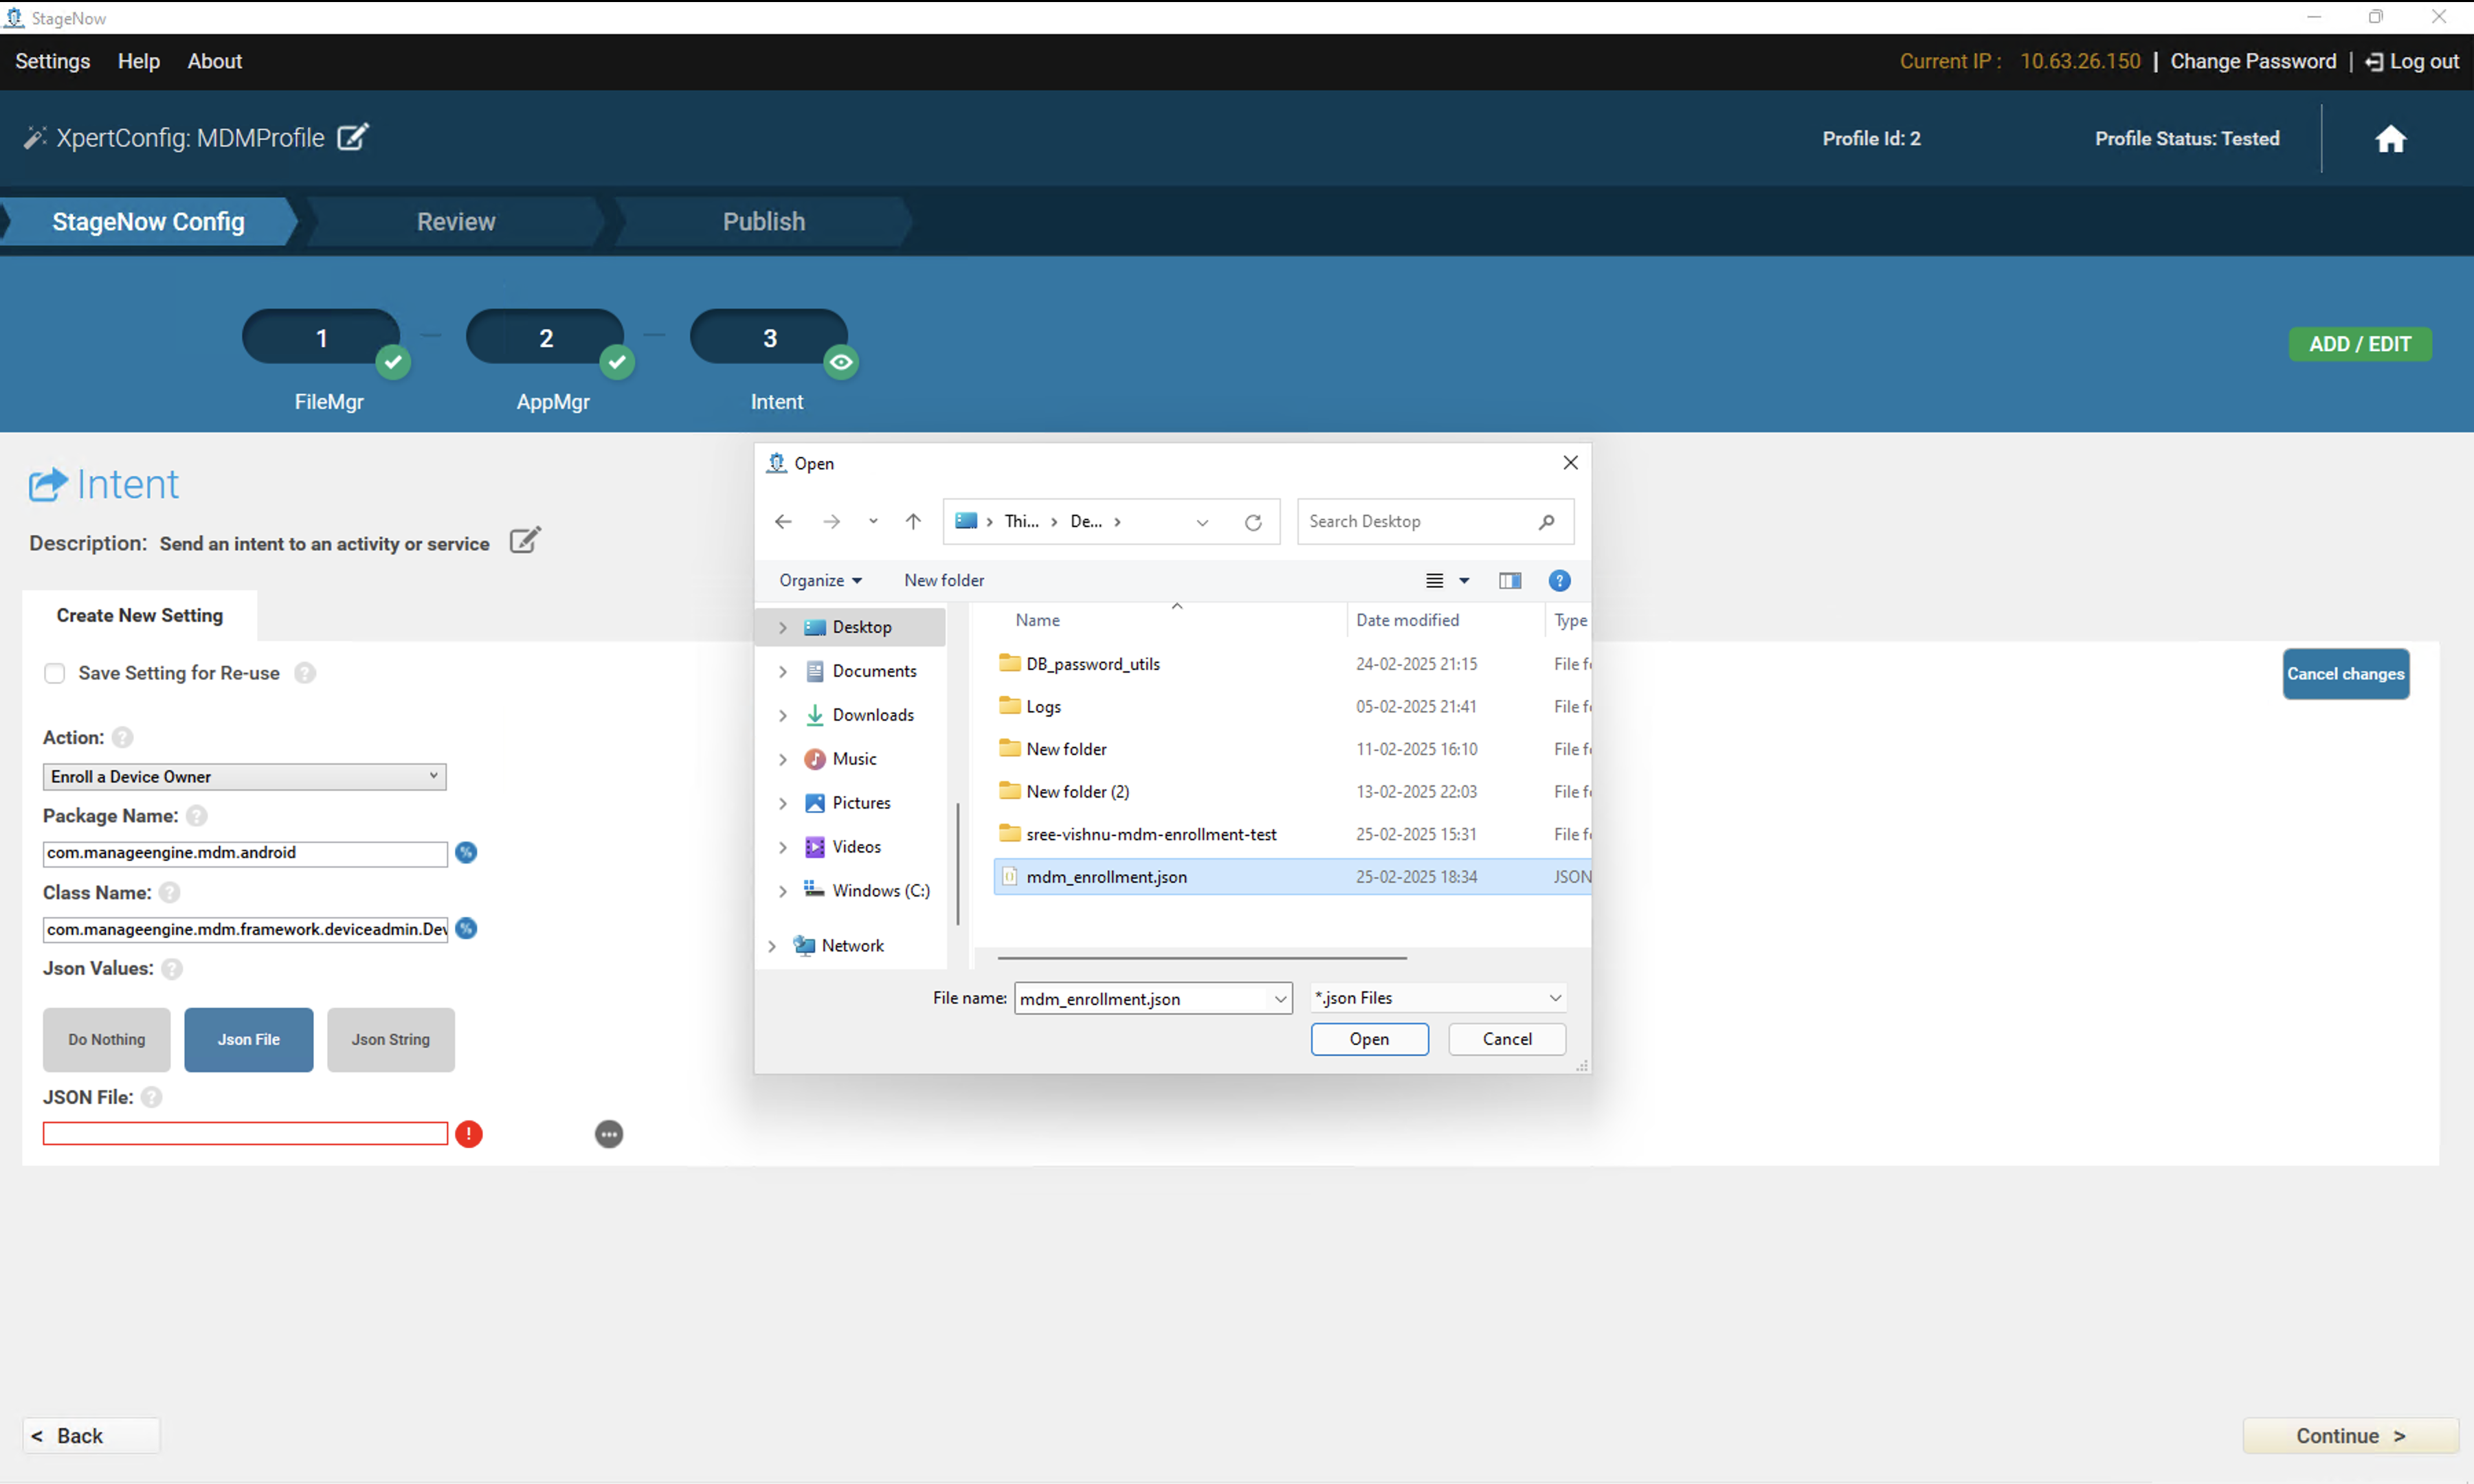This screenshot has height=1484, width=2474.
Task: Expand the Downloads tree node
Action: click(783, 715)
